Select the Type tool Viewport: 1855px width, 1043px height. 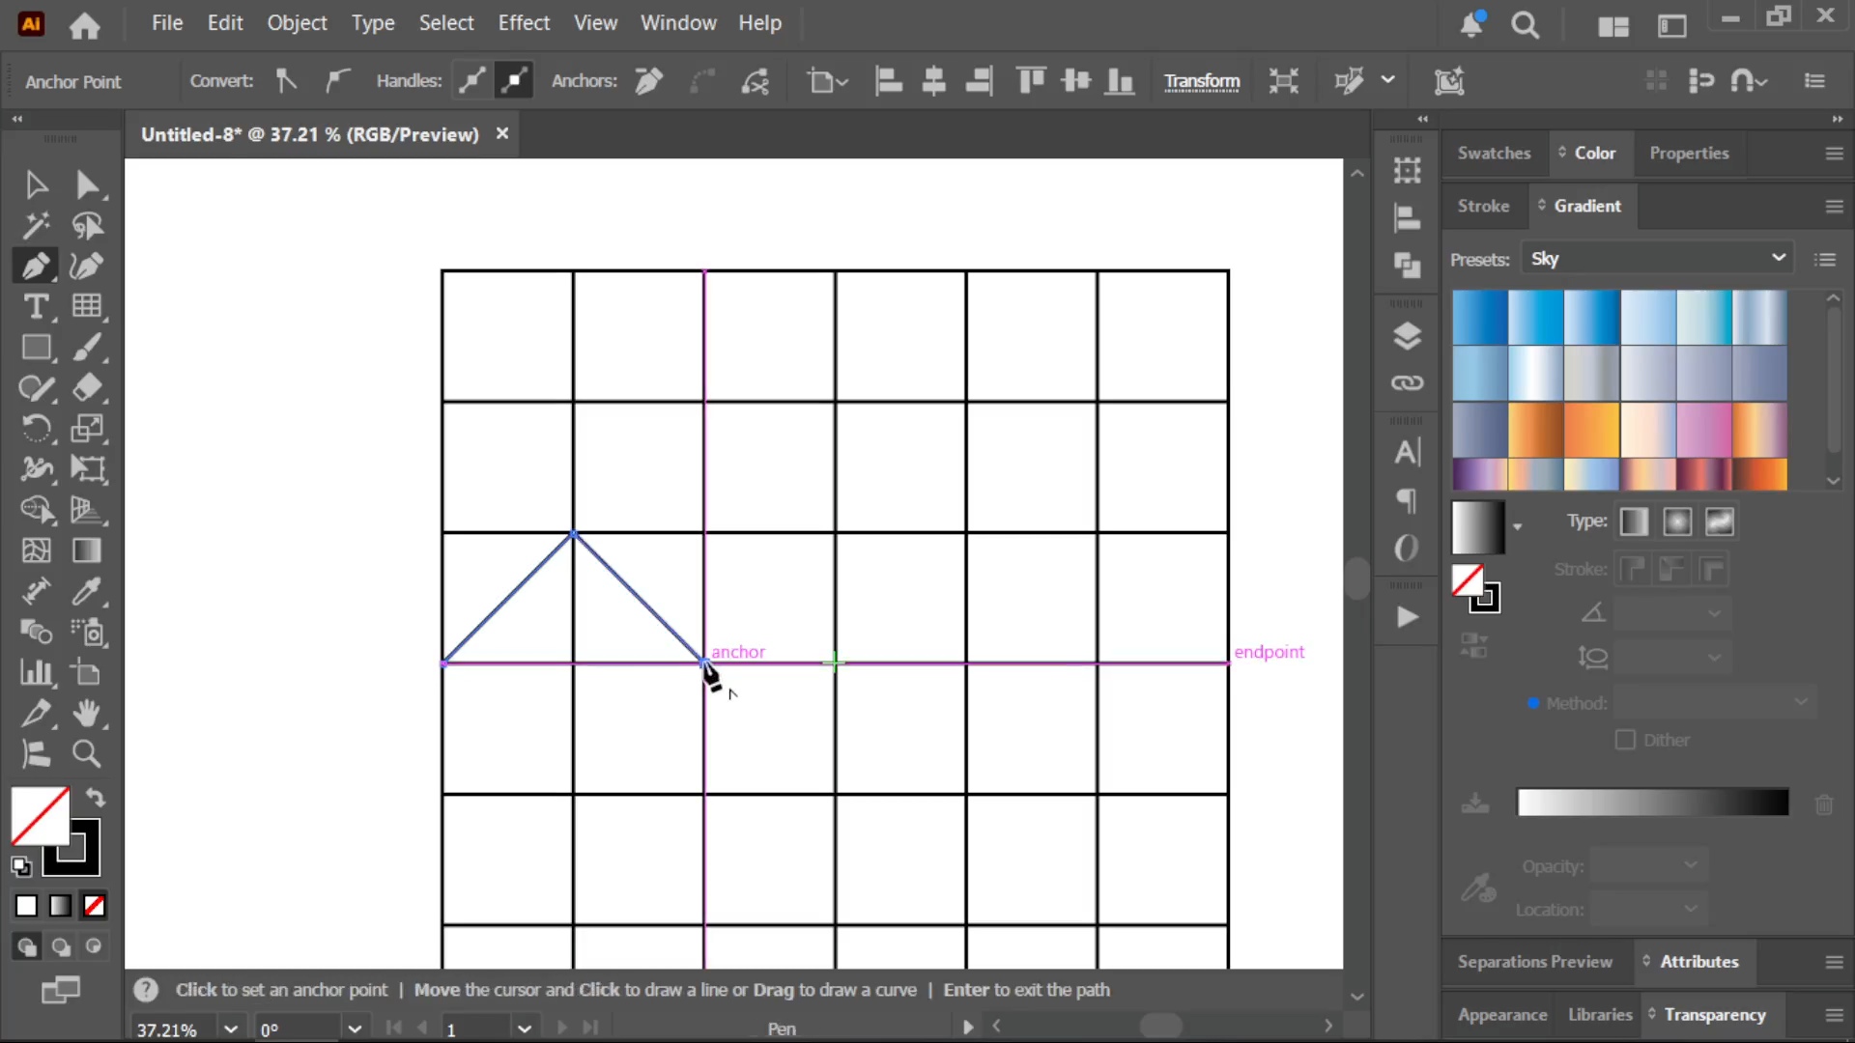[x=36, y=306]
